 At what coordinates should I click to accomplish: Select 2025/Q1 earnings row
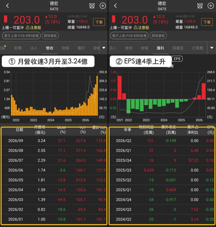pos(162,190)
